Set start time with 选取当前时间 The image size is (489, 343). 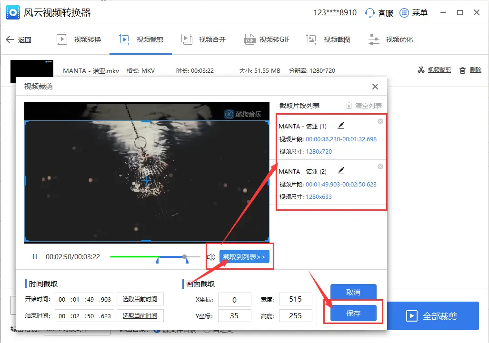140,299
